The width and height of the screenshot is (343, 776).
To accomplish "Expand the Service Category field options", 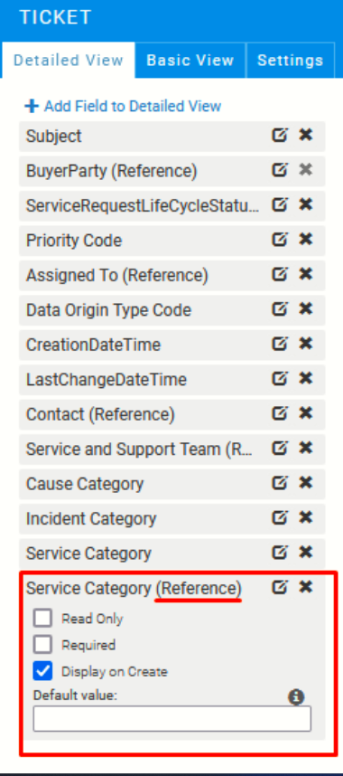I will [280, 552].
